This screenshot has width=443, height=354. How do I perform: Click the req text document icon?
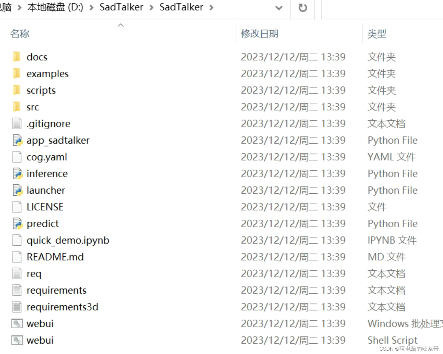pos(17,273)
